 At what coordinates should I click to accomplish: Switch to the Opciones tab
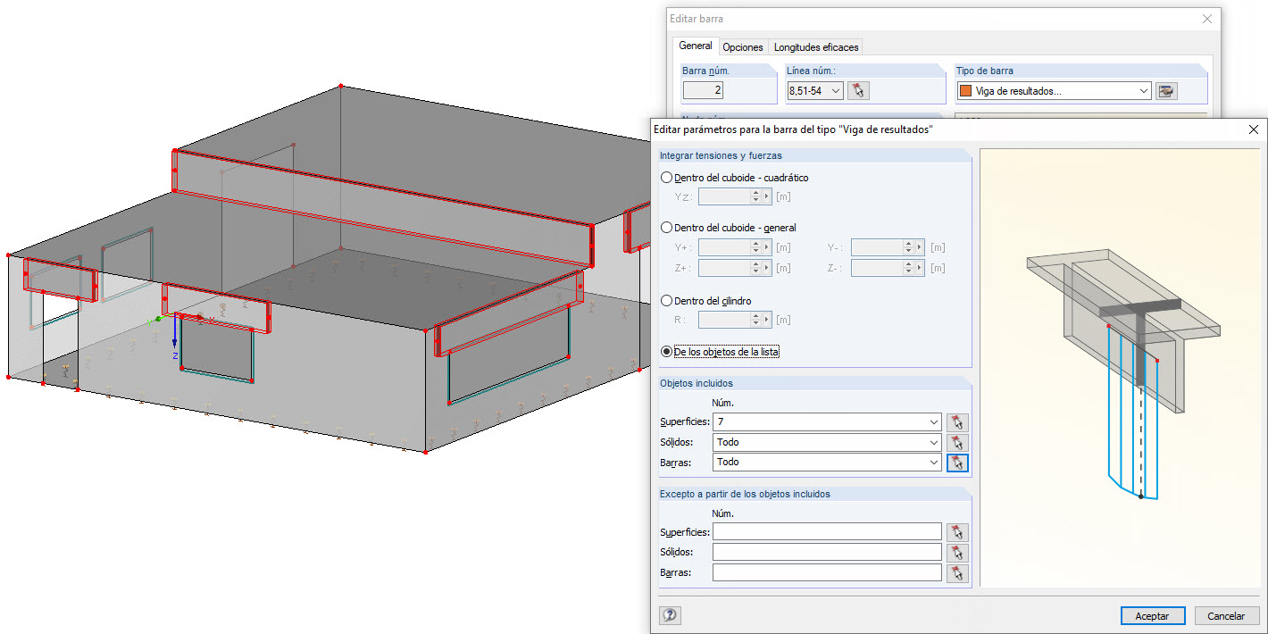coord(743,47)
